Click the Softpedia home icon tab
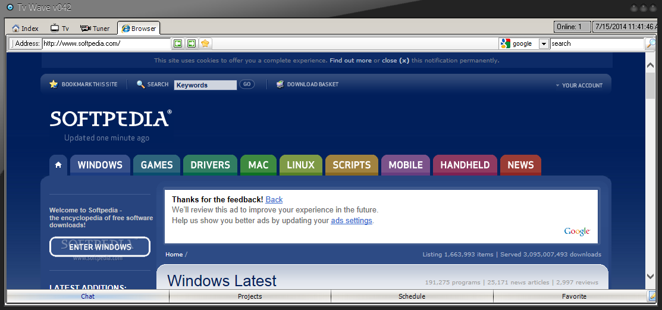 [58, 165]
